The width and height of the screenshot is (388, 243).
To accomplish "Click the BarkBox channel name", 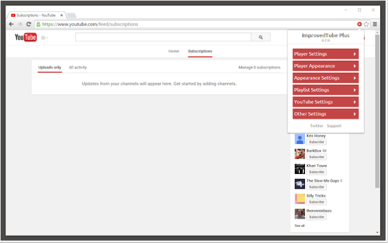I will (314, 151).
